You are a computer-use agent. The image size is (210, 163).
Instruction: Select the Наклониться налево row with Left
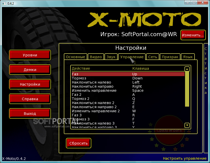[x=128, y=82]
